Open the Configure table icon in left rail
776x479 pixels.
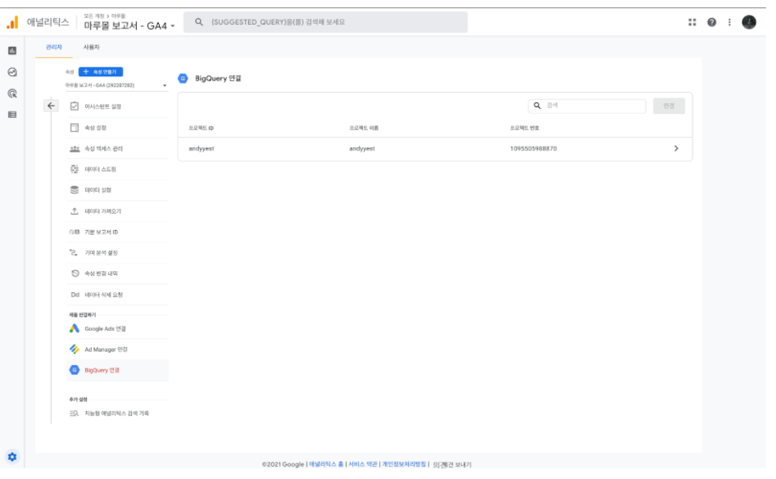[12, 115]
